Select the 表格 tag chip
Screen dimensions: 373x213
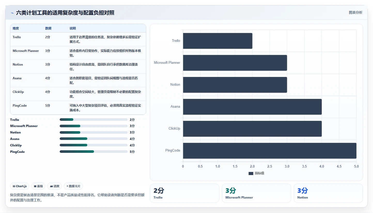pyautogui.click(x=38, y=186)
